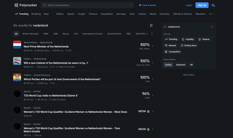Expand new Cabinet sworn in market chevron

(x=153, y=63)
